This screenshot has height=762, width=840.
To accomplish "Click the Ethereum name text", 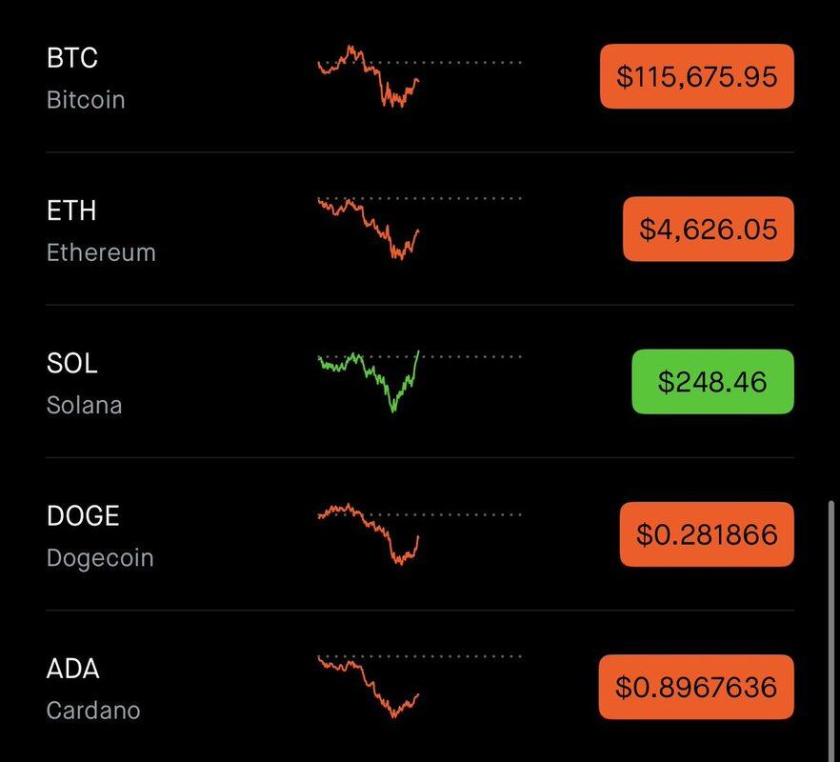I will point(101,253).
